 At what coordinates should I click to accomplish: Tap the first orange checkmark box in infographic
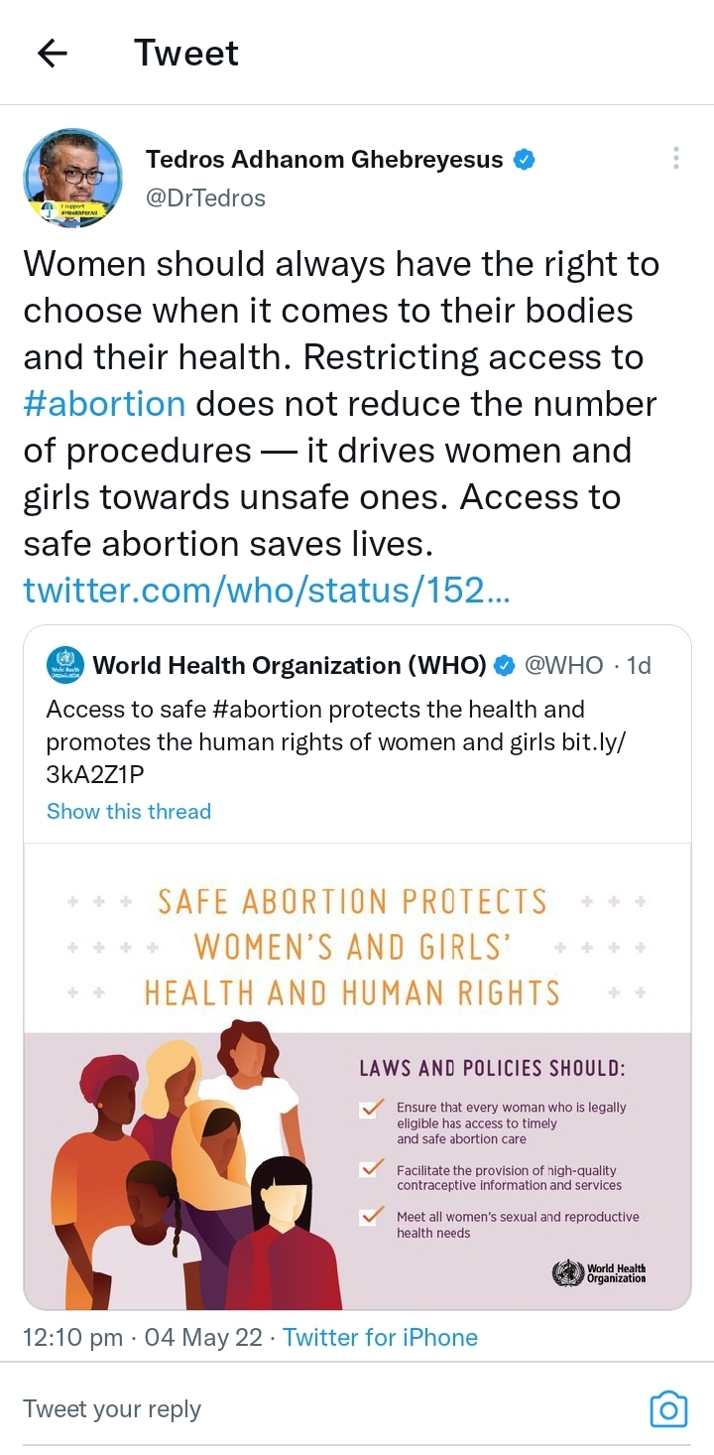tap(373, 1109)
